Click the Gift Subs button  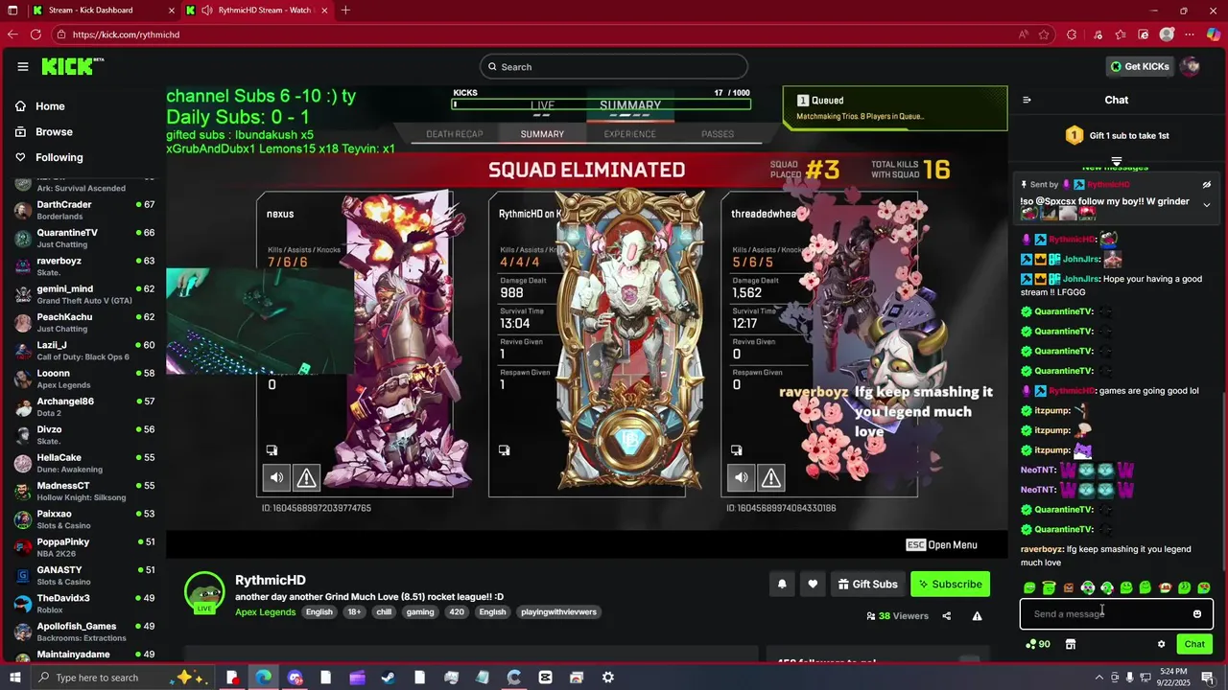click(867, 584)
